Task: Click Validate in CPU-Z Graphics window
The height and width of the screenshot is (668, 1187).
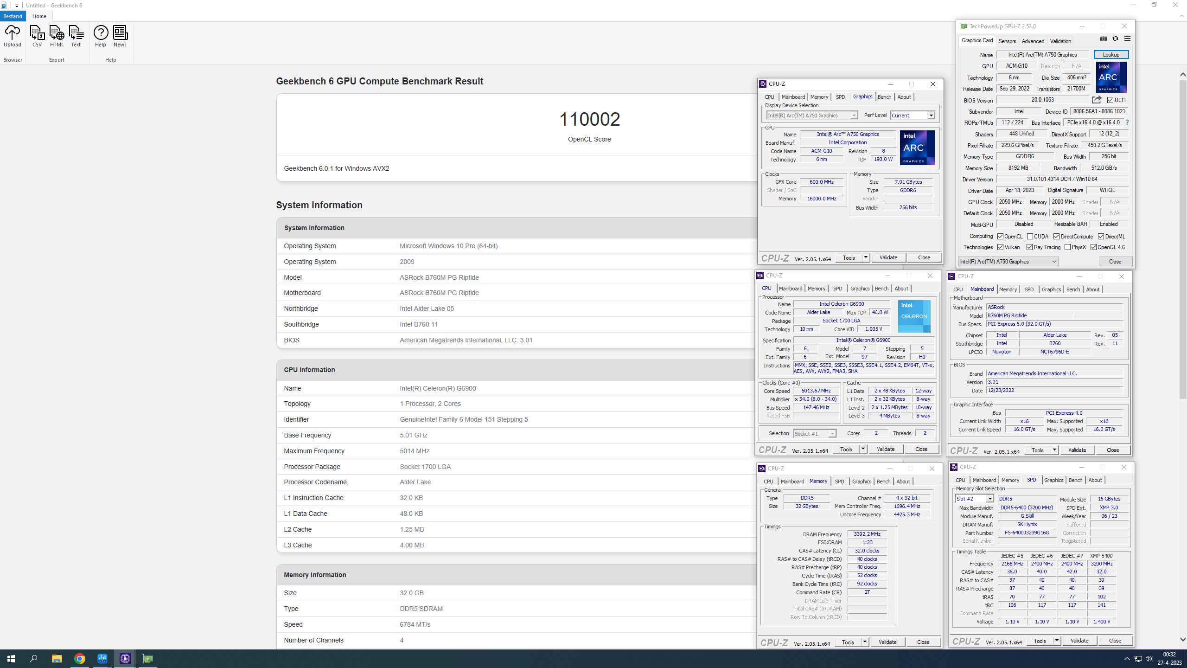Action: (x=888, y=257)
